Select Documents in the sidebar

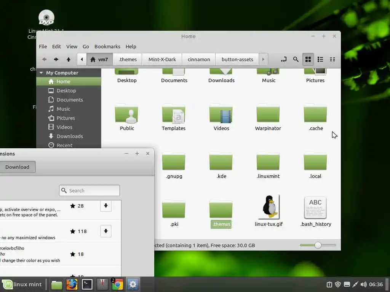coord(69,100)
